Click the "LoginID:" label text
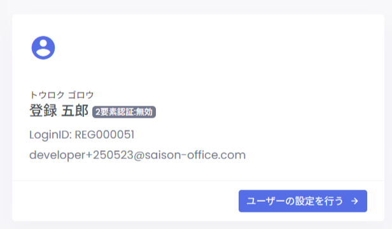Viewport: 392px width, 229px height. 51,135
